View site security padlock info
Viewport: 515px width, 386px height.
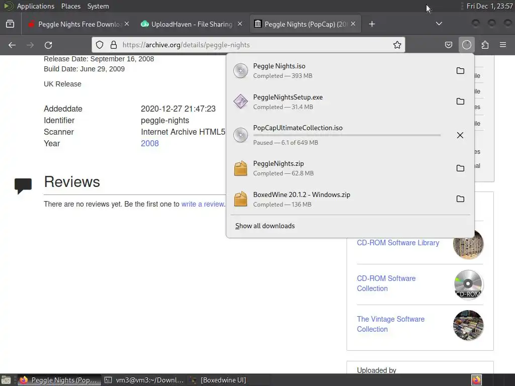click(x=114, y=45)
